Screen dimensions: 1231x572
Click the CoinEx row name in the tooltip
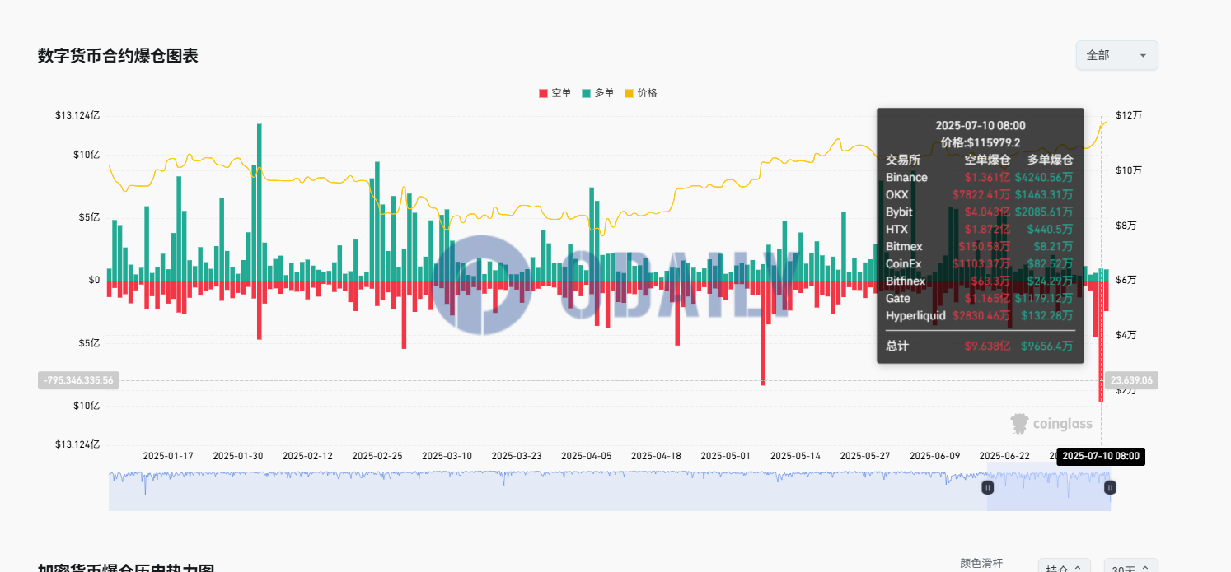pyautogui.click(x=904, y=263)
